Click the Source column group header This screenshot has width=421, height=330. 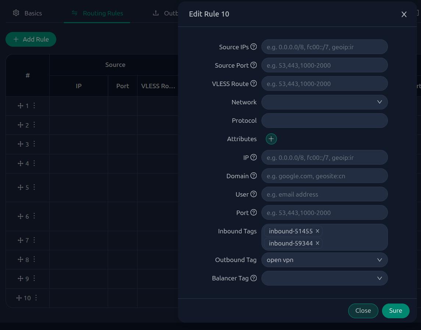coord(115,65)
